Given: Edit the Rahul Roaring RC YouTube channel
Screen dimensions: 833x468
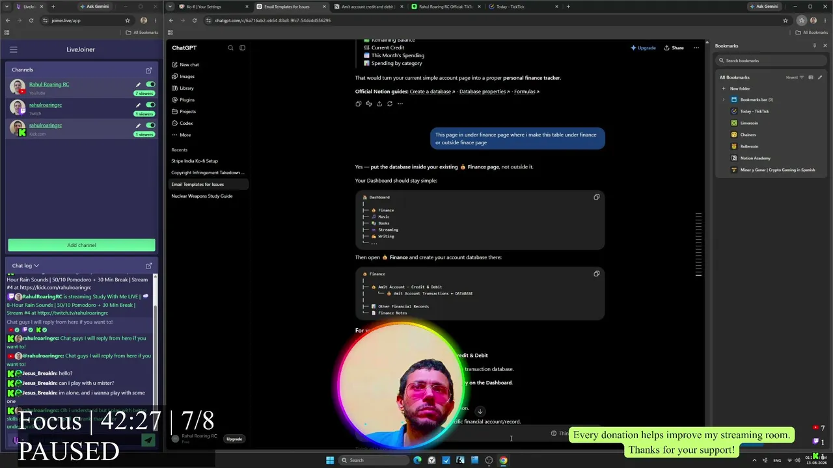Looking at the screenshot, I should tap(138, 84).
